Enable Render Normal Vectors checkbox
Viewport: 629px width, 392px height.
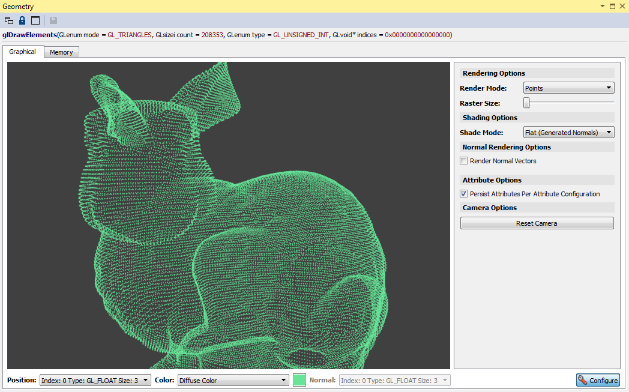[x=464, y=161]
